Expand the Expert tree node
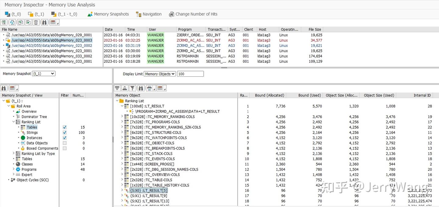 [x=14, y=174]
